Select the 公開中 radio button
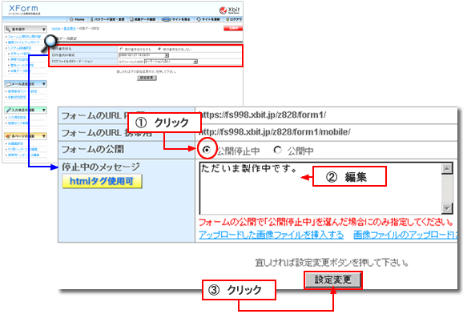 277,150
